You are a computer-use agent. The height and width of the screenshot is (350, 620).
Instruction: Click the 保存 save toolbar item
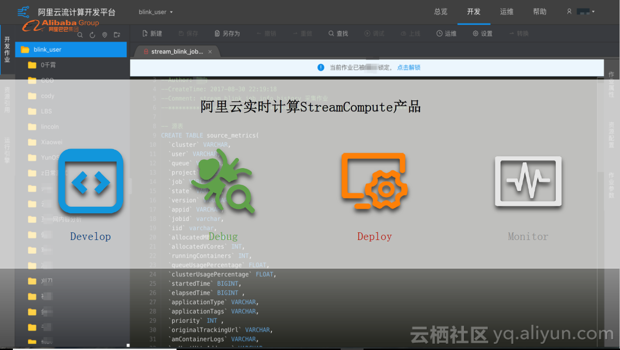pos(188,34)
